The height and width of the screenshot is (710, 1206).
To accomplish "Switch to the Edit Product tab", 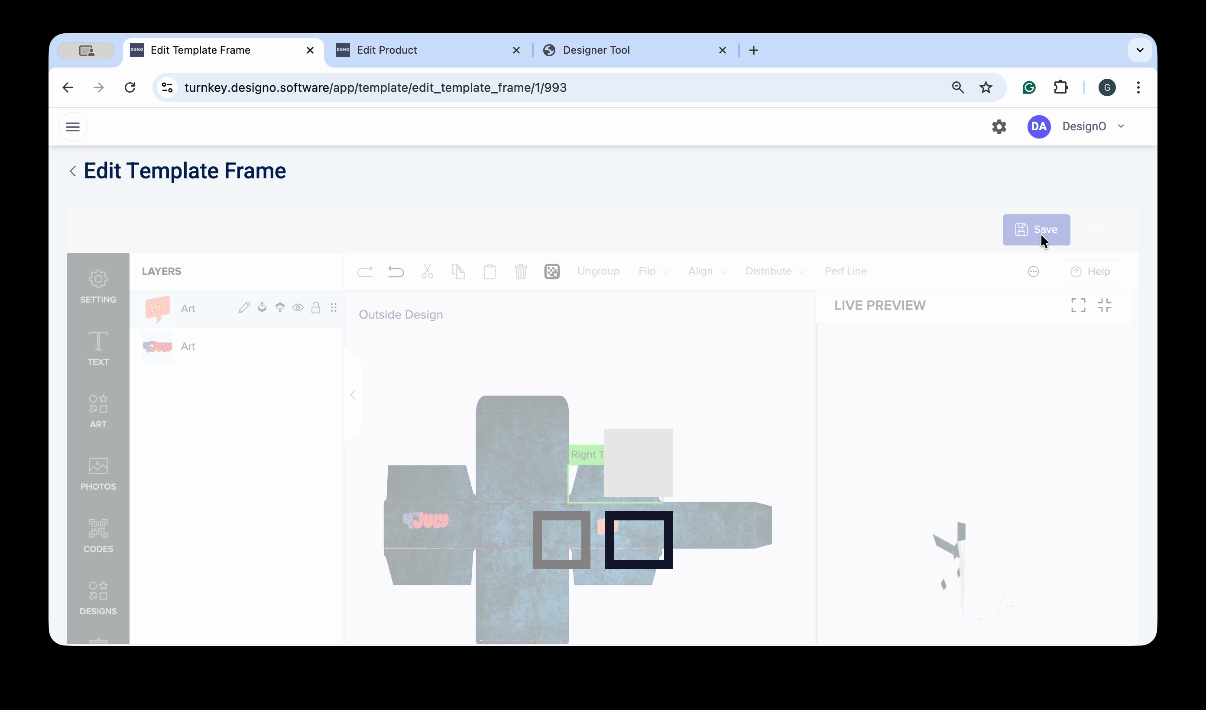I will [387, 50].
